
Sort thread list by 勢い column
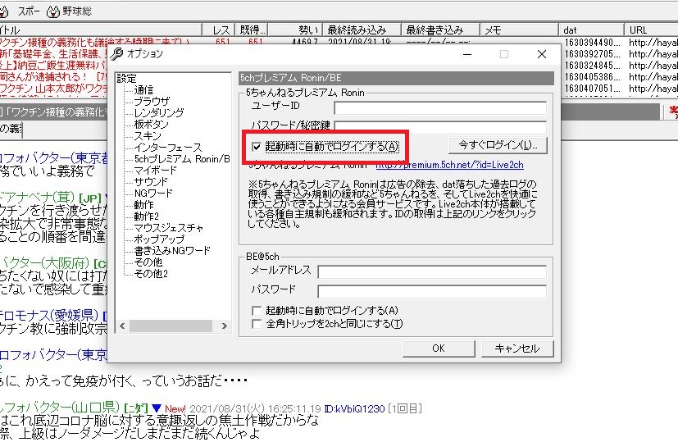(x=295, y=30)
